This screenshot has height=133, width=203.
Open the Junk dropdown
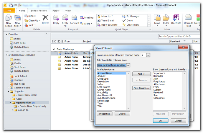point(30,25)
